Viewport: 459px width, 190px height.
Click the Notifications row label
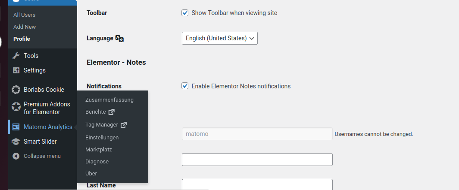pyautogui.click(x=104, y=86)
